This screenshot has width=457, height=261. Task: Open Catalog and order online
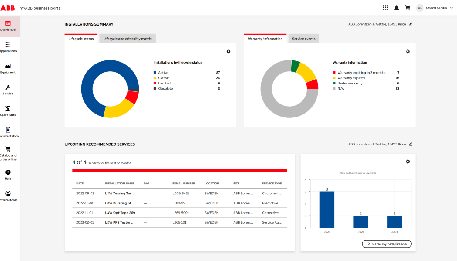(x=8, y=154)
